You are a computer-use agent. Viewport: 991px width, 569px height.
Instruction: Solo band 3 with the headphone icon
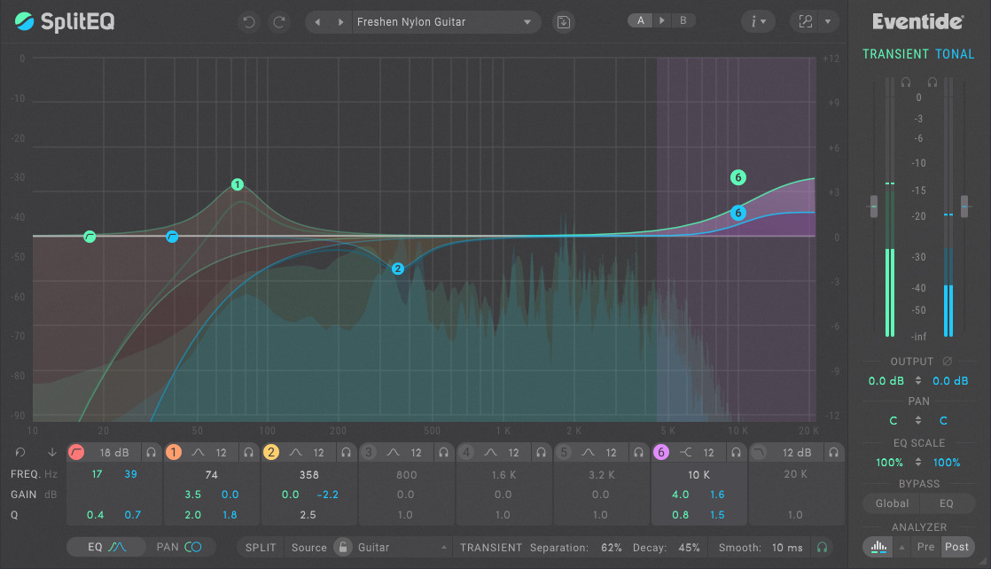click(x=444, y=452)
